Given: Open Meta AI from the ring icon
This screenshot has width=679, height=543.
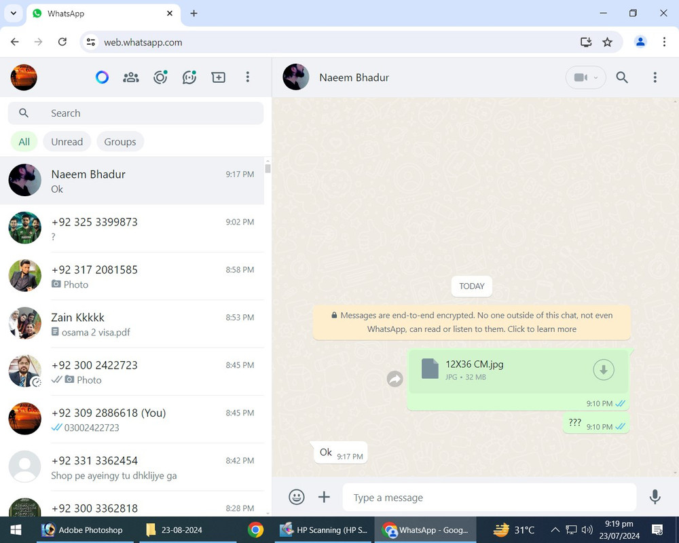Looking at the screenshot, I should click(103, 77).
